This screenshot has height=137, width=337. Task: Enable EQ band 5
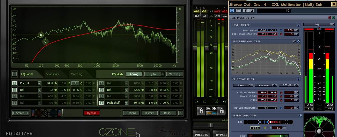(101, 83)
